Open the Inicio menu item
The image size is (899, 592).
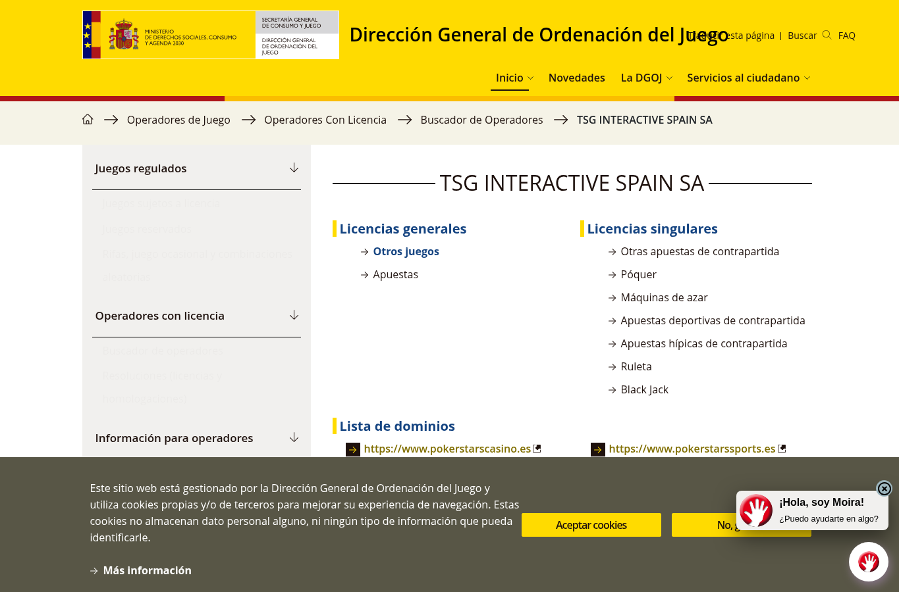[510, 78]
